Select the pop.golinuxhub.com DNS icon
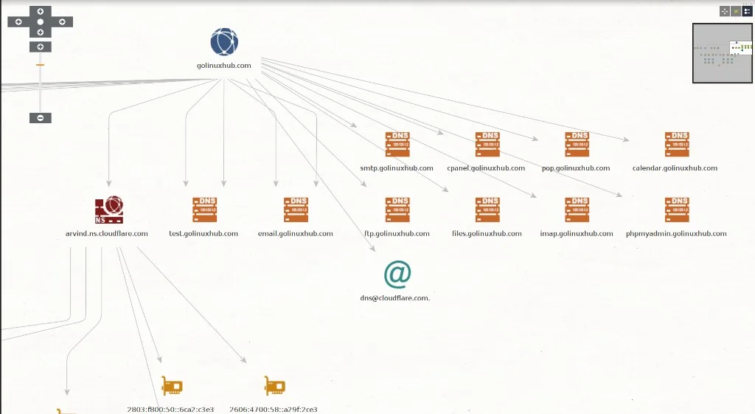Image resolution: width=755 pixels, height=414 pixels. 577,145
